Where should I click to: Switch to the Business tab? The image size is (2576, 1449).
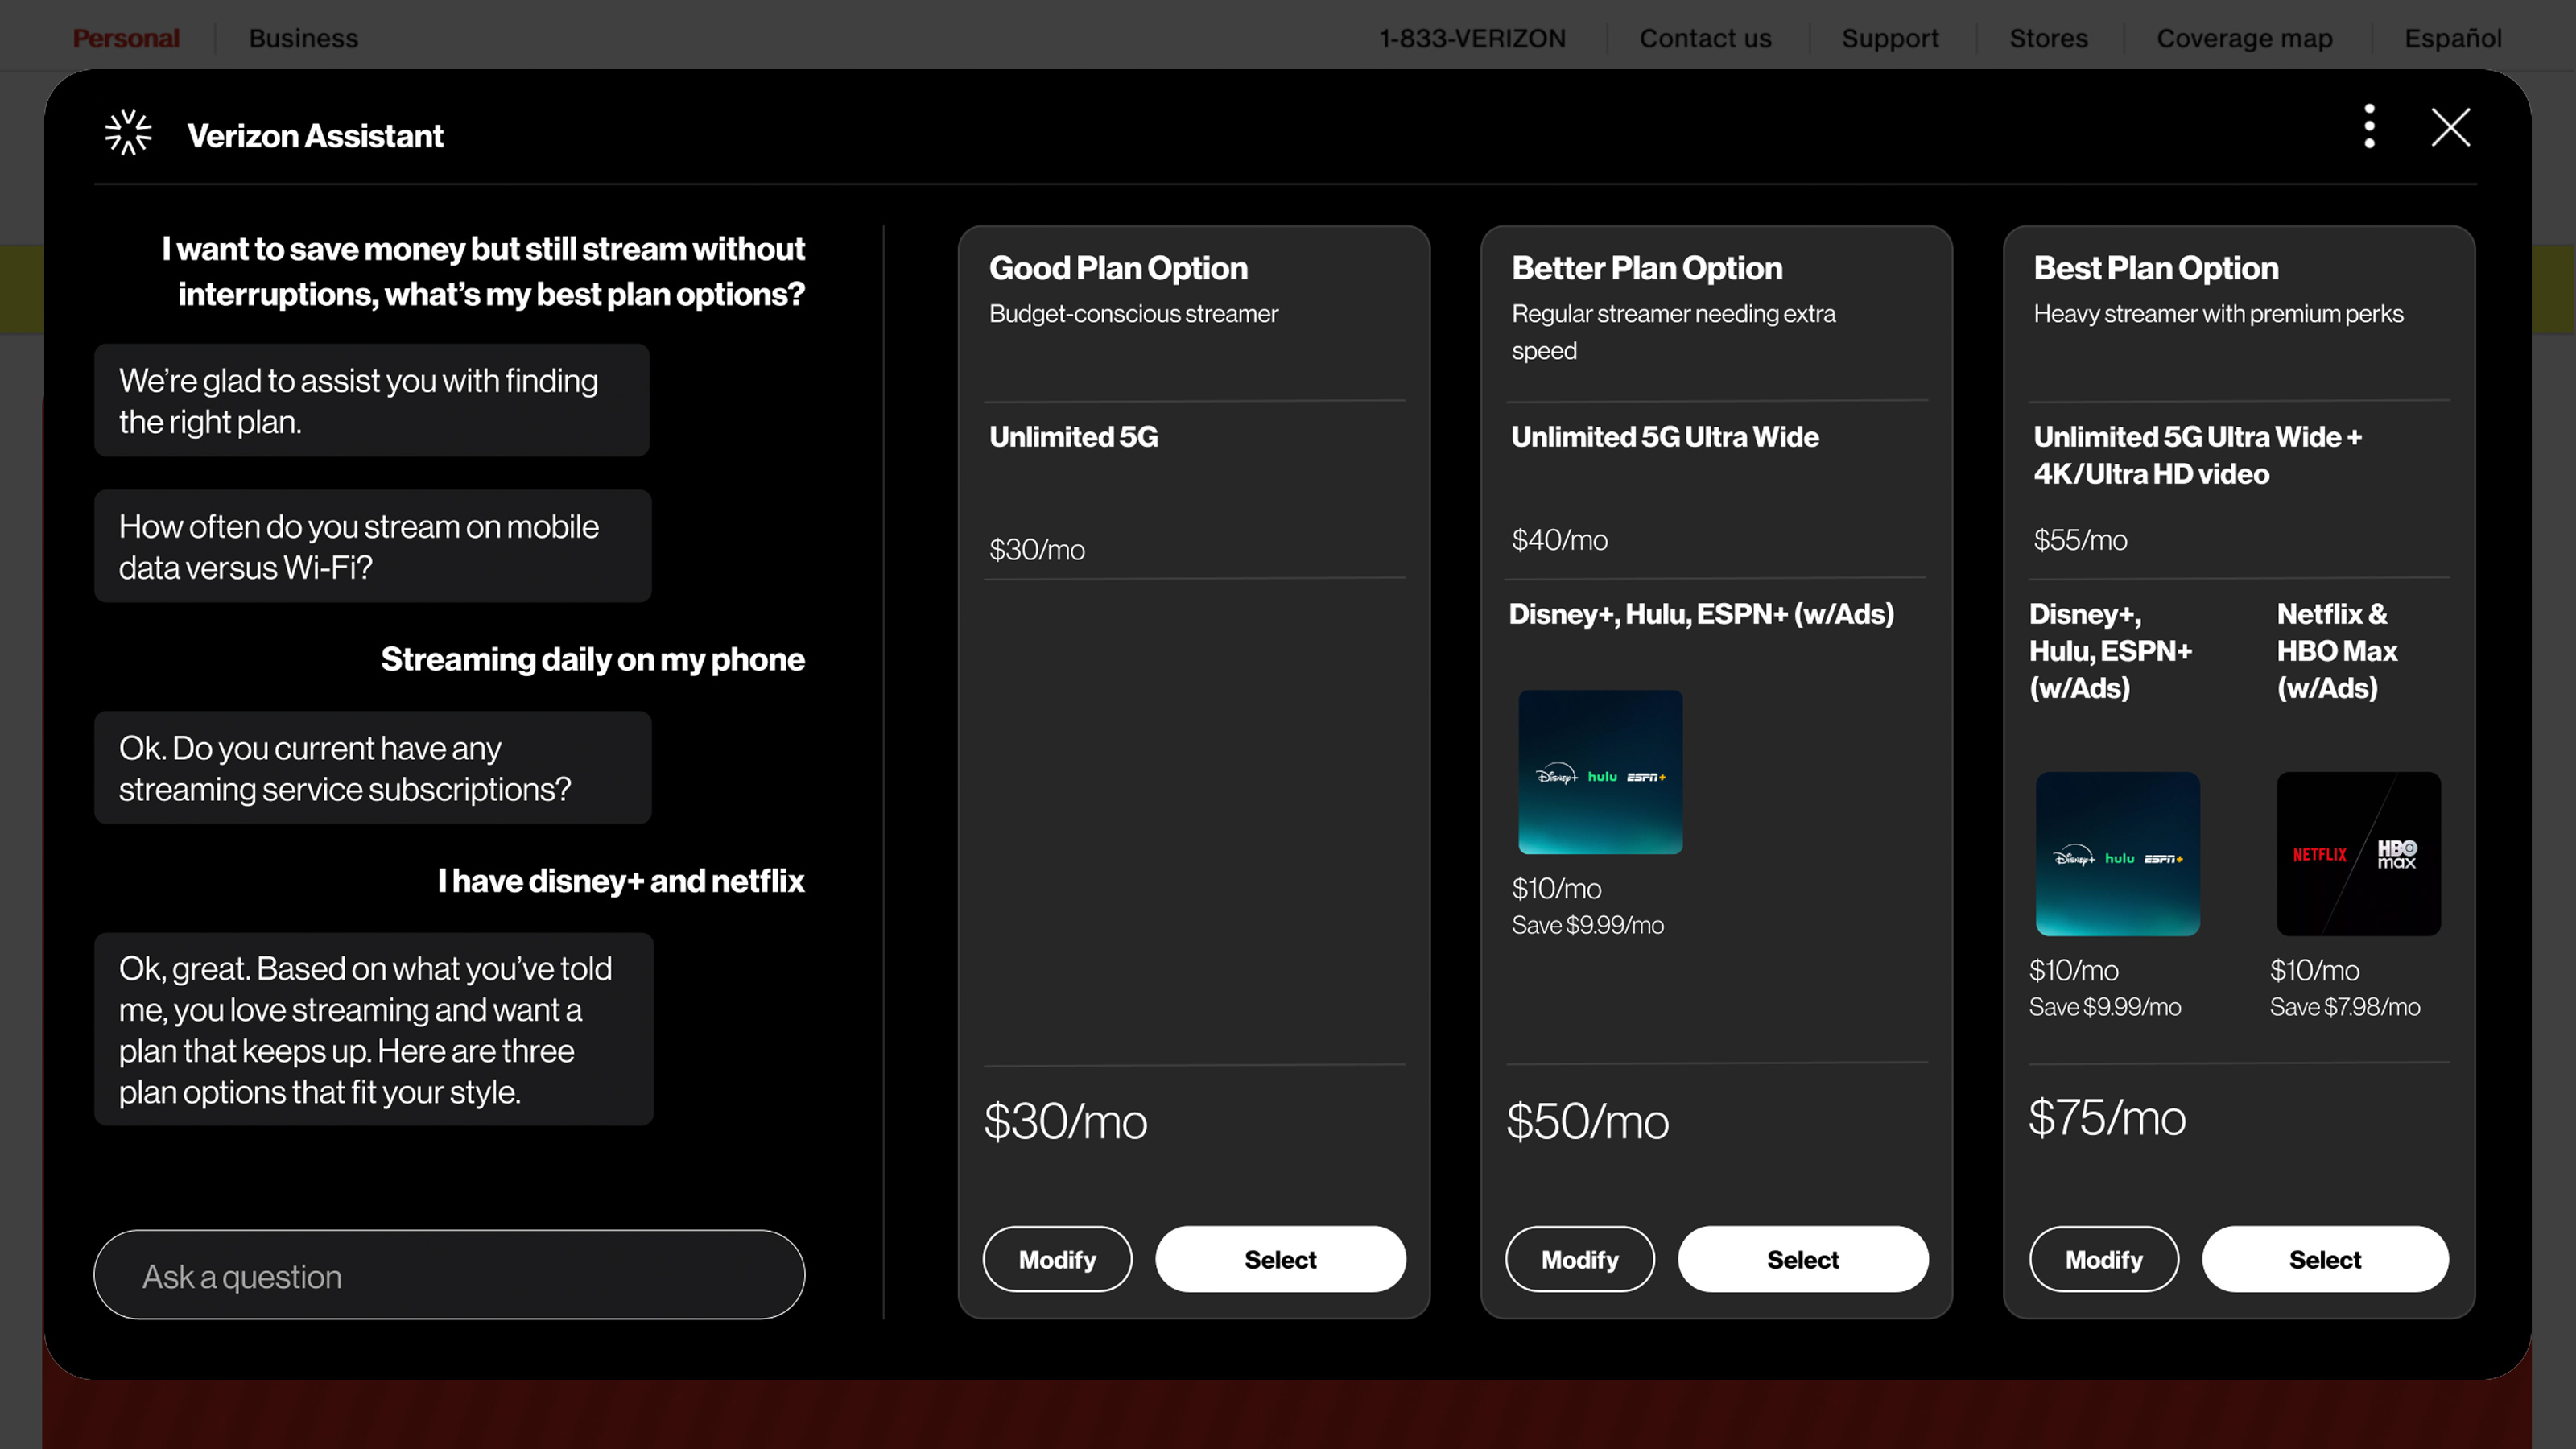tap(303, 38)
